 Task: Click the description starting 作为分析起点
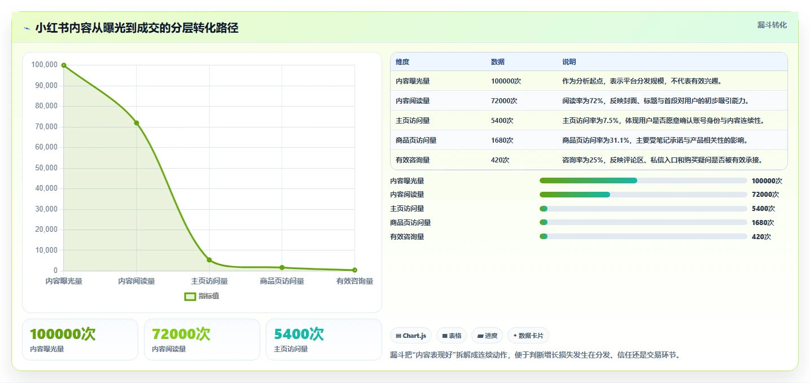coord(642,81)
